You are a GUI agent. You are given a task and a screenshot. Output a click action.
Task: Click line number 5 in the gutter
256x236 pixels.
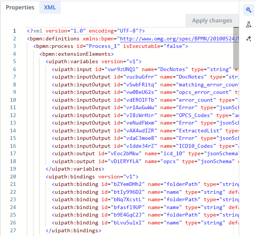14,69
